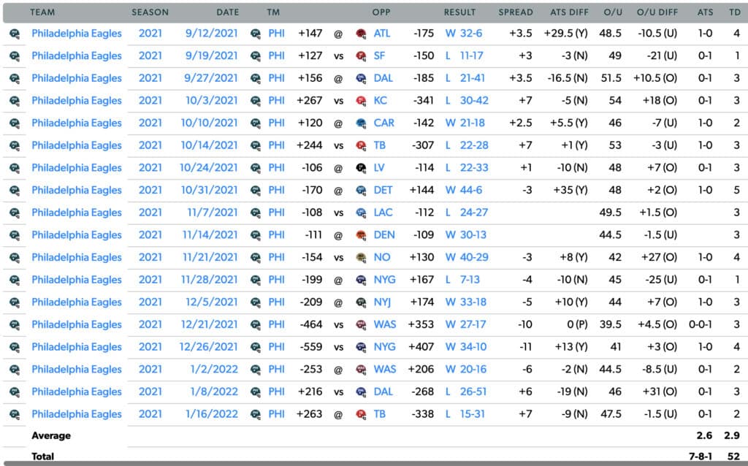Sort table by the TEAM column header

(42, 12)
